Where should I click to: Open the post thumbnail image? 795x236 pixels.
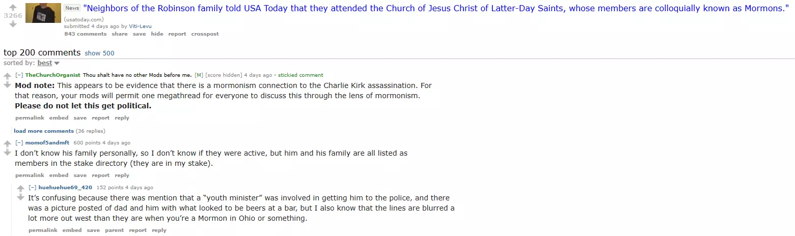point(43,13)
